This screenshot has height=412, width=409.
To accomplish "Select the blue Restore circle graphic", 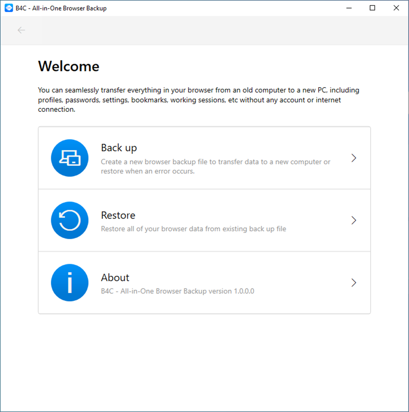I will [x=69, y=220].
